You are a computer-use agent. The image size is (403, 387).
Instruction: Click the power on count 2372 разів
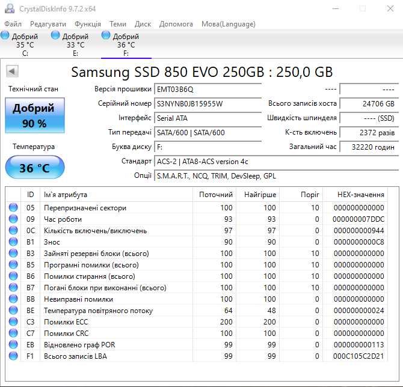point(369,133)
